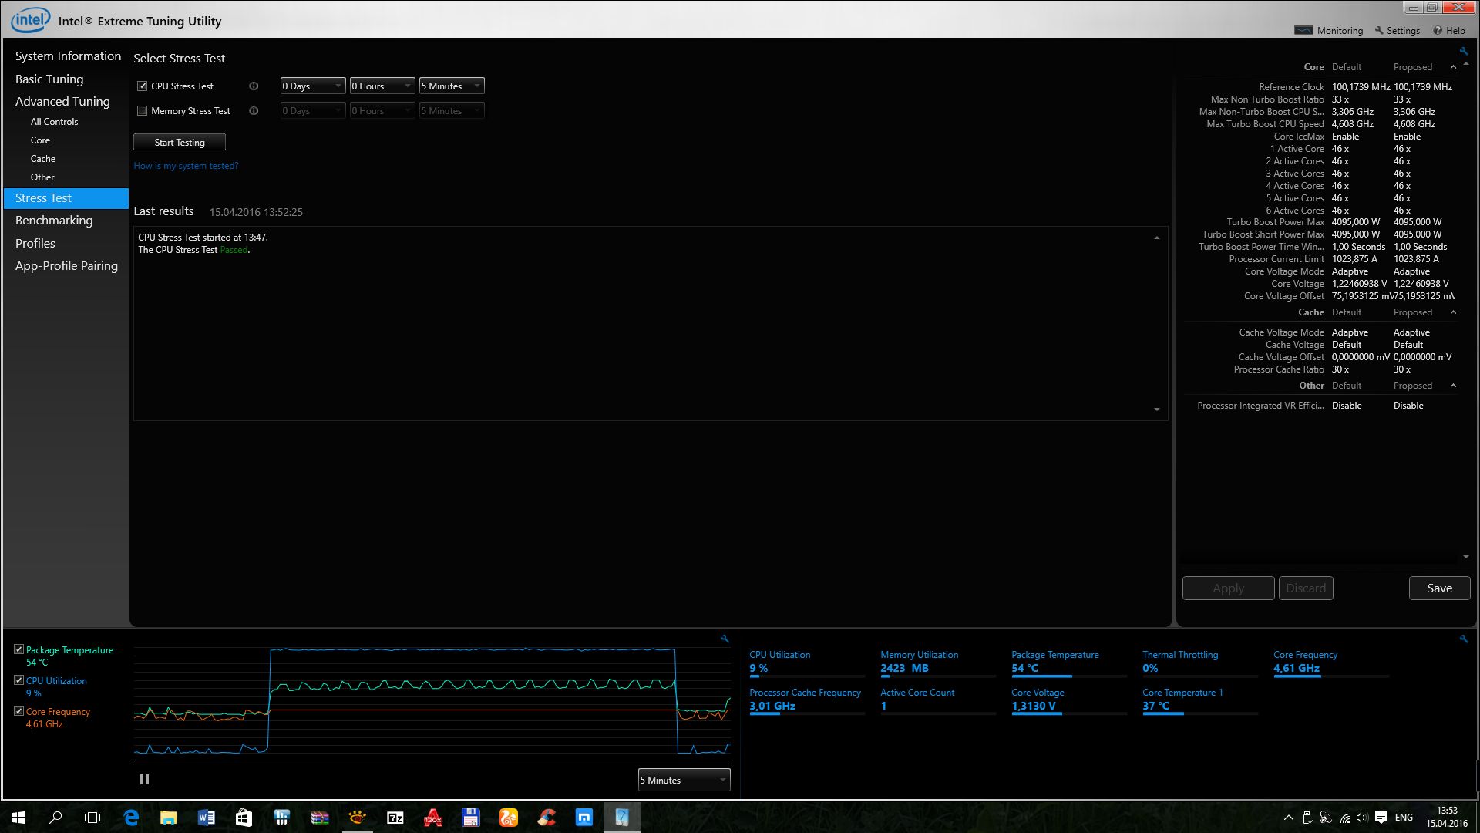Image resolution: width=1480 pixels, height=833 pixels.
Task: Click the ENG language indicator
Action: pos(1404,818)
